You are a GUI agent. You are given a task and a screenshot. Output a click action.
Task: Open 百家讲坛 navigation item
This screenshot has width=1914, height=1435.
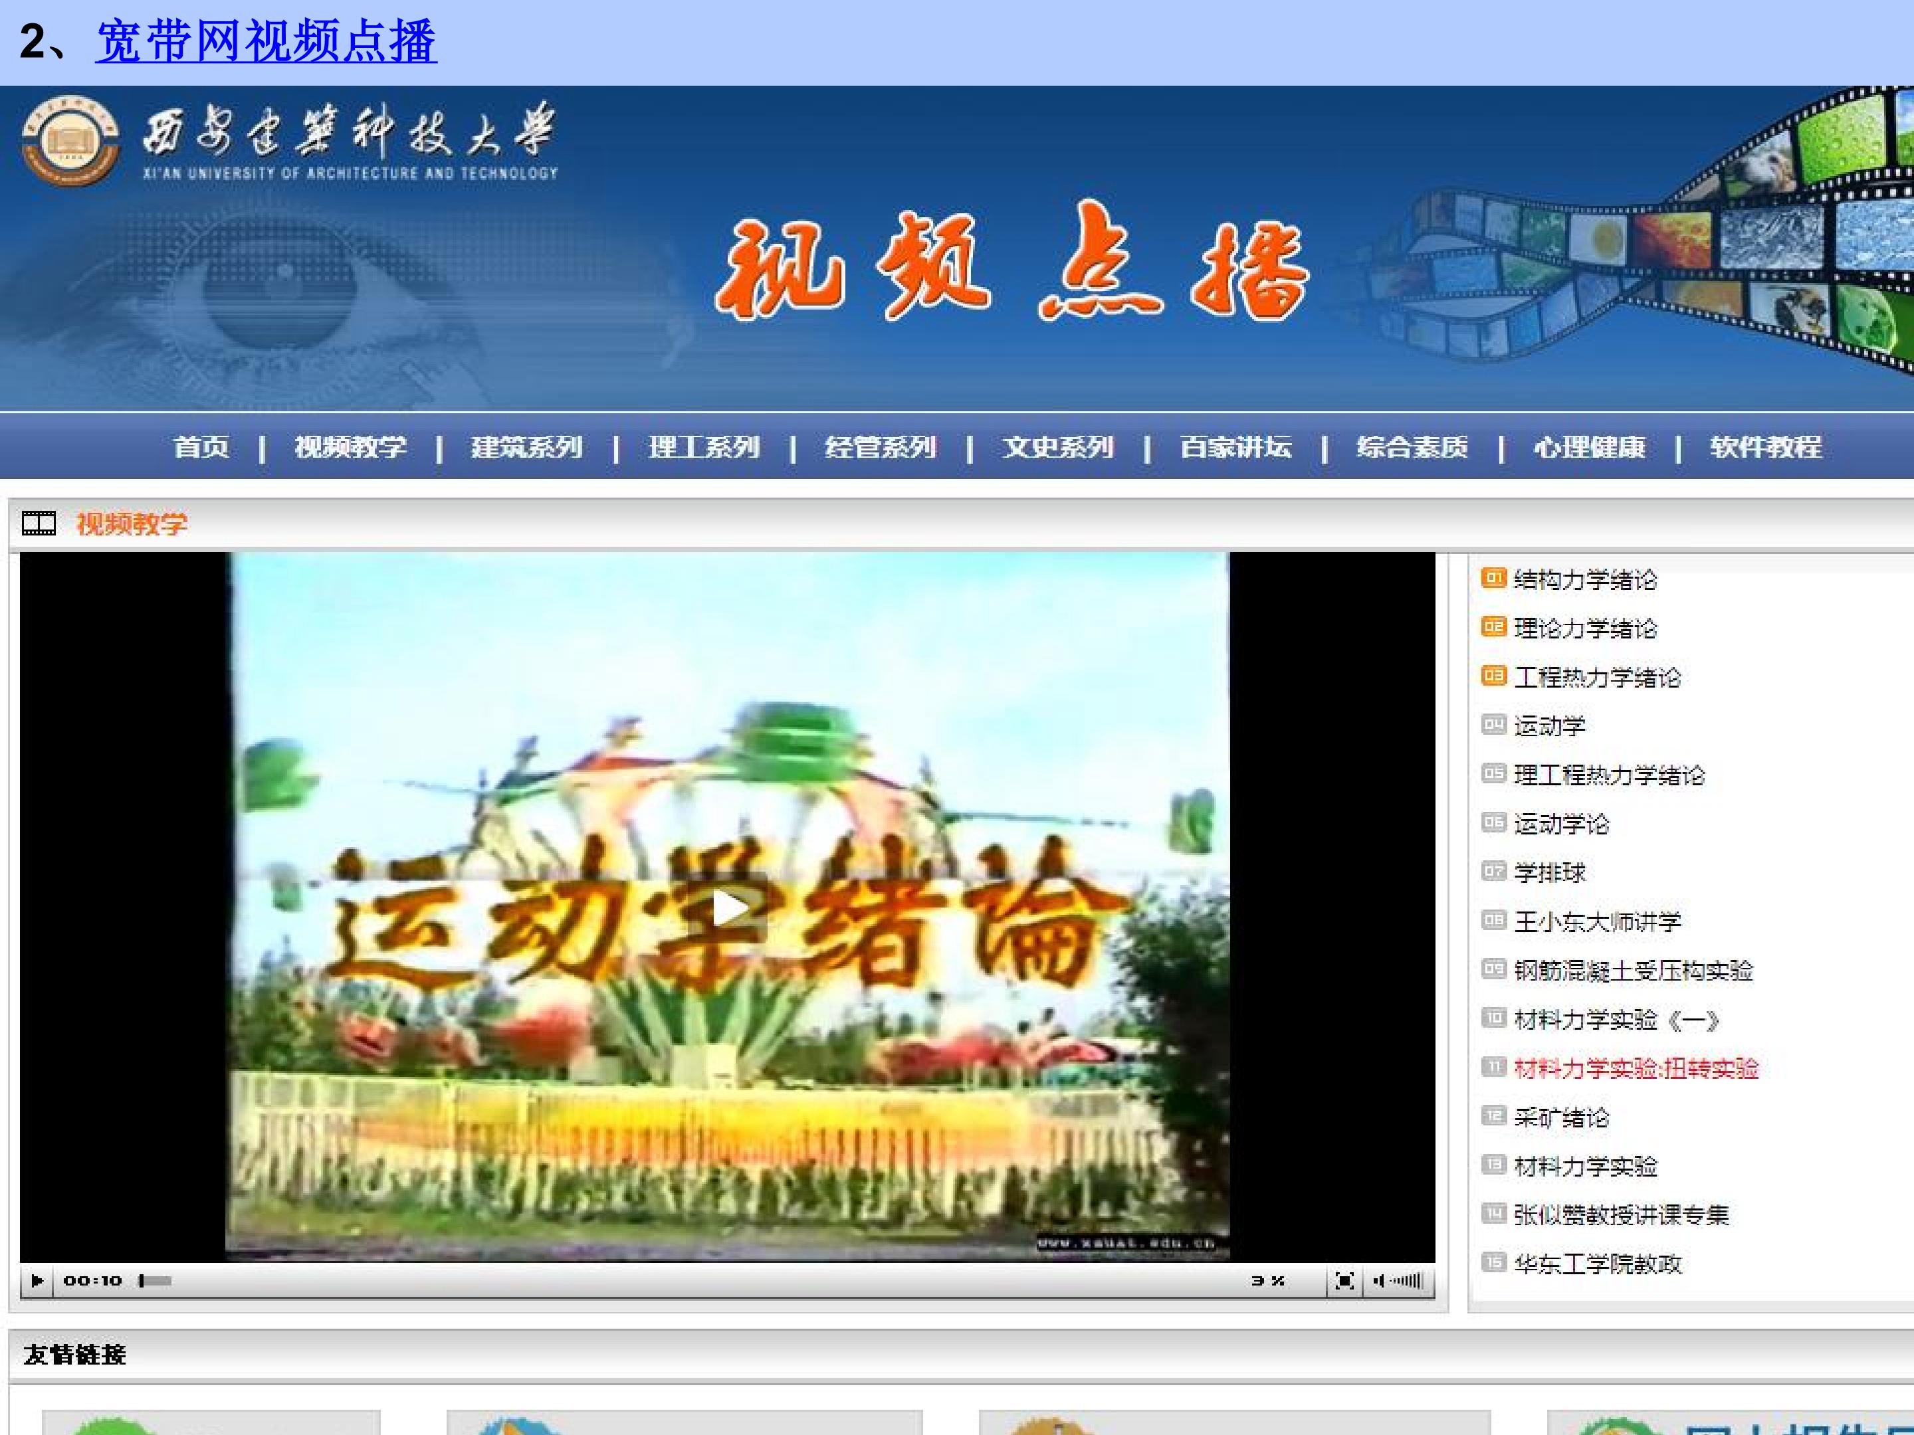pyautogui.click(x=1235, y=446)
